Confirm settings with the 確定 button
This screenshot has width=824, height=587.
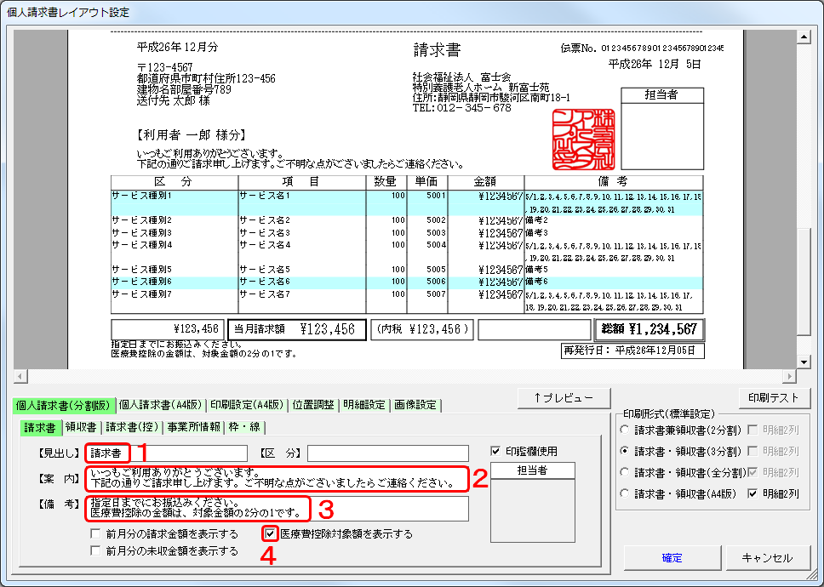(672, 558)
